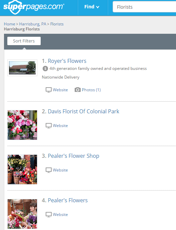Click dollar badge icon under Royer's Flowers
This screenshot has height=230, width=176.
pos(45,69)
